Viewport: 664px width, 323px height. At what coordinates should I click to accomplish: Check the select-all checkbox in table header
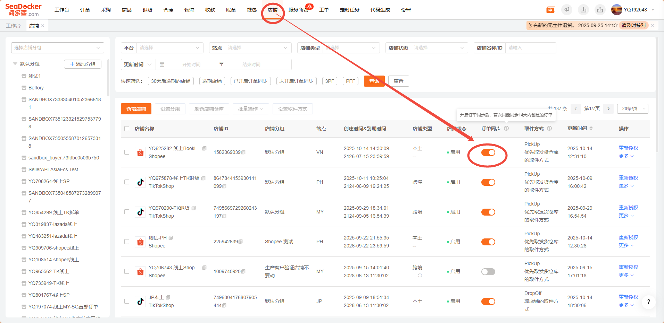127,129
